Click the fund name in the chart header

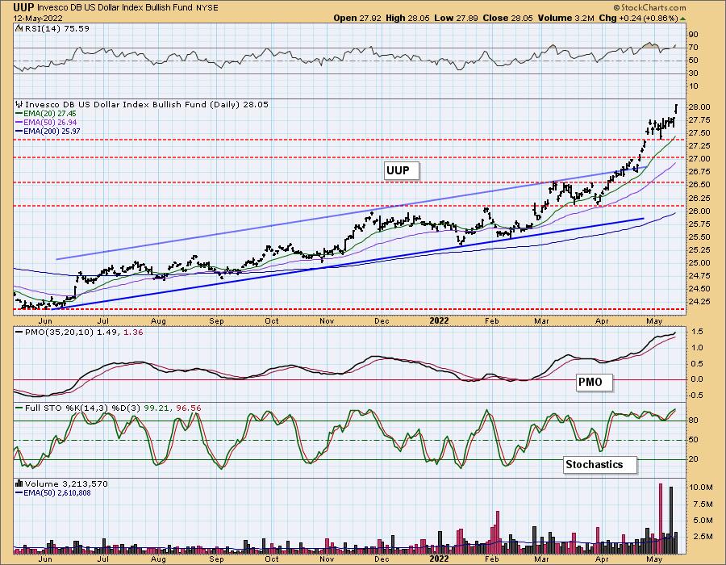click(113, 8)
